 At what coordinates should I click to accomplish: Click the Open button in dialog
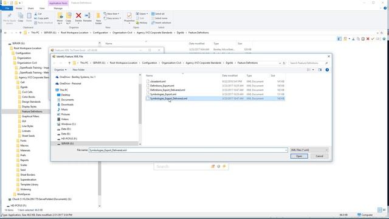[299, 156]
